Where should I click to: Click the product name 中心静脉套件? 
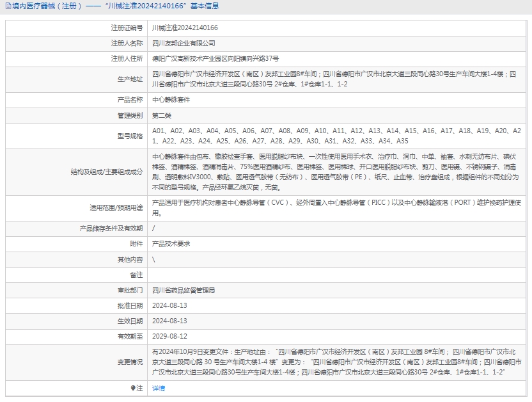(x=171, y=100)
